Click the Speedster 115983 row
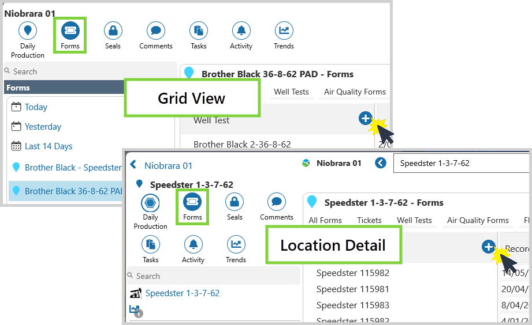Image resolution: width=532 pixels, height=325 pixels. click(353, 305)
